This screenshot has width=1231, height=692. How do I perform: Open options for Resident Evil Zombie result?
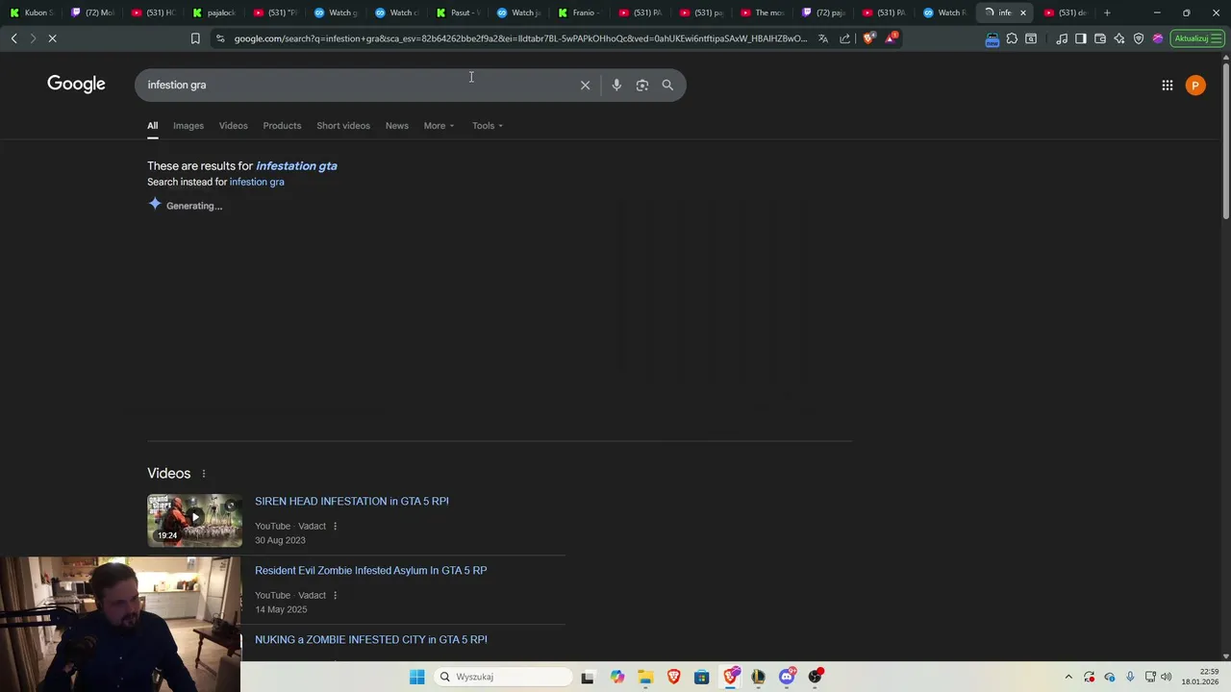pos(335,596)
